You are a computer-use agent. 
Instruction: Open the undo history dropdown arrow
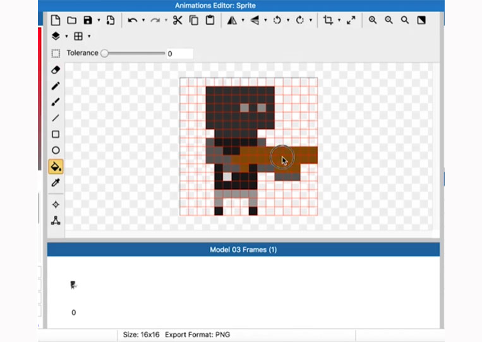143,20
